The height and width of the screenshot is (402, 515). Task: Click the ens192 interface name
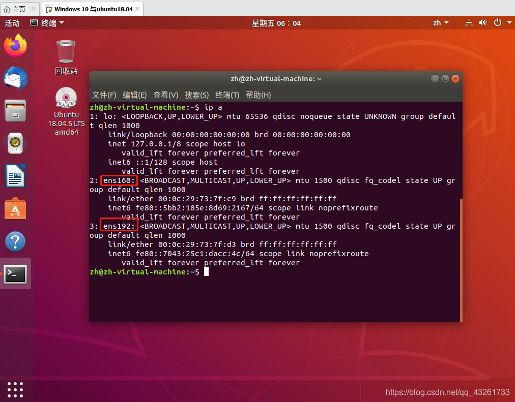point(119,226)
